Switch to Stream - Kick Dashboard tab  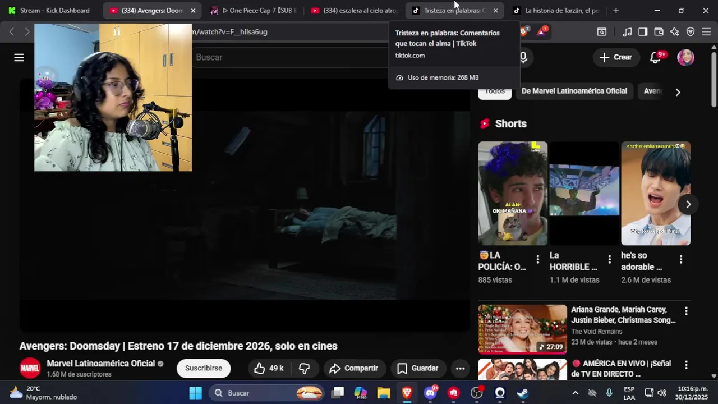pyautogui.click(x=49, y=10)
